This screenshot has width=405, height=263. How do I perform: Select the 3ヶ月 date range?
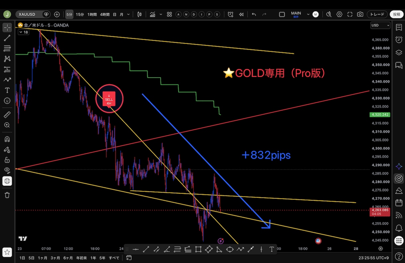click(x=55, y=258)
